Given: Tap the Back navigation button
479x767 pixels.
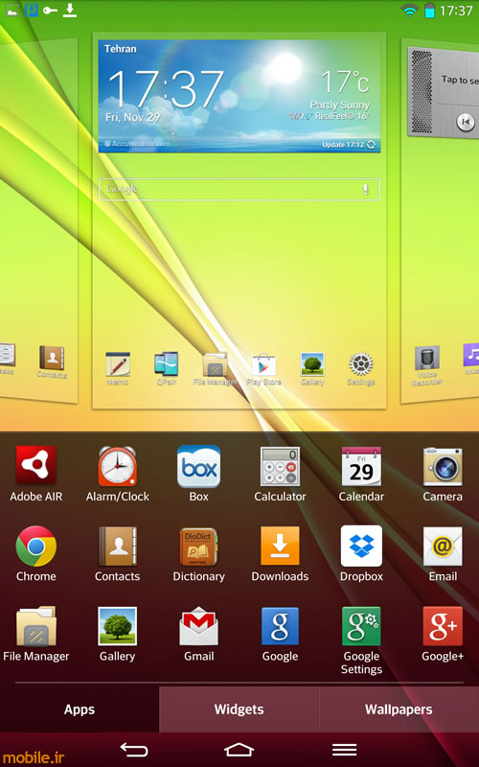Looking at the screenshot, I should (x=134, y=750).
